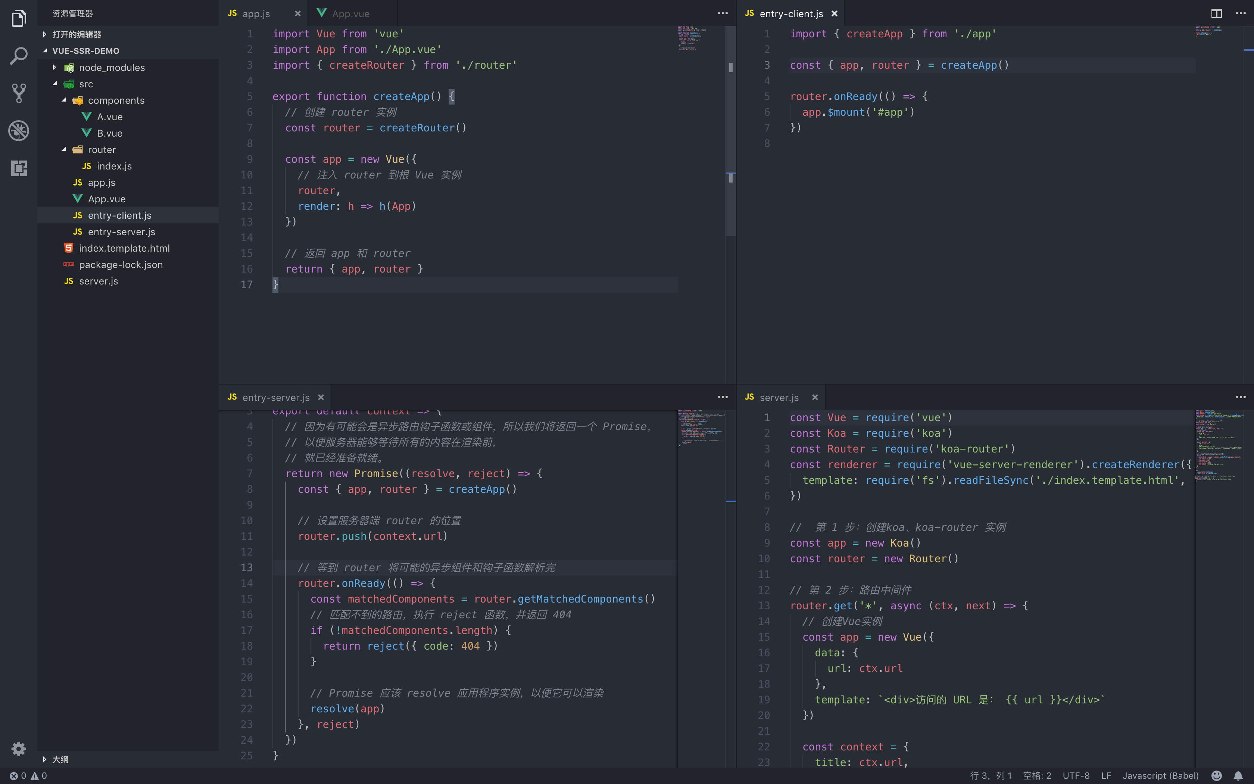Open the Source Control view icon
Screen dimensions: 1254x784
pyautogui.click(x=19, y=93)
